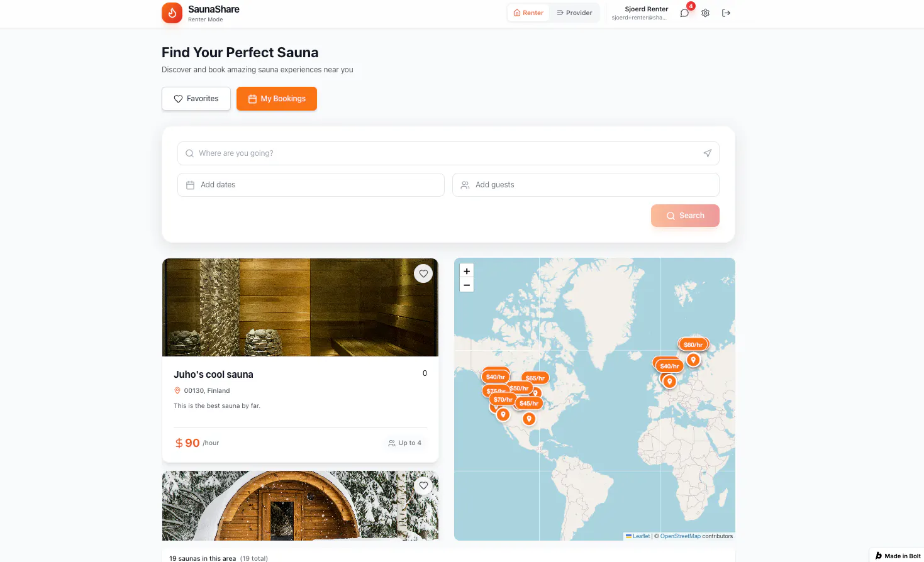
Task: Open My Bookings
Action: tap(277, 99)
